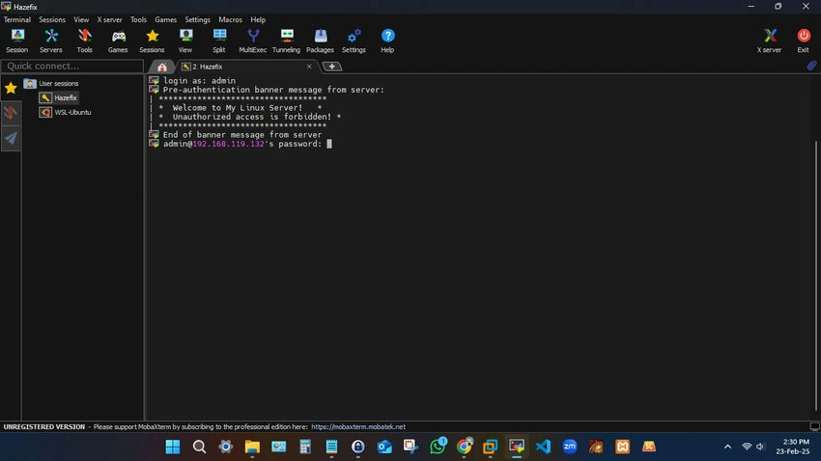Click the IP address 192.168.119.132
The width and height of the screenshot is (821, 461).
(x=228, y=144)
